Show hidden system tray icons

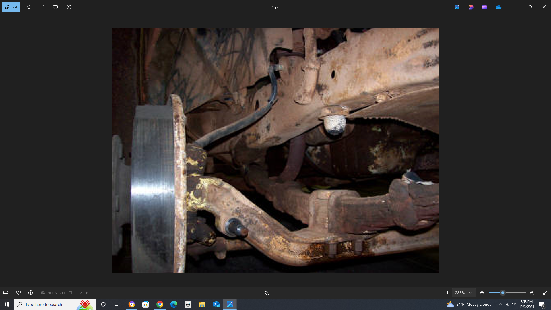[x=500, y=304]
